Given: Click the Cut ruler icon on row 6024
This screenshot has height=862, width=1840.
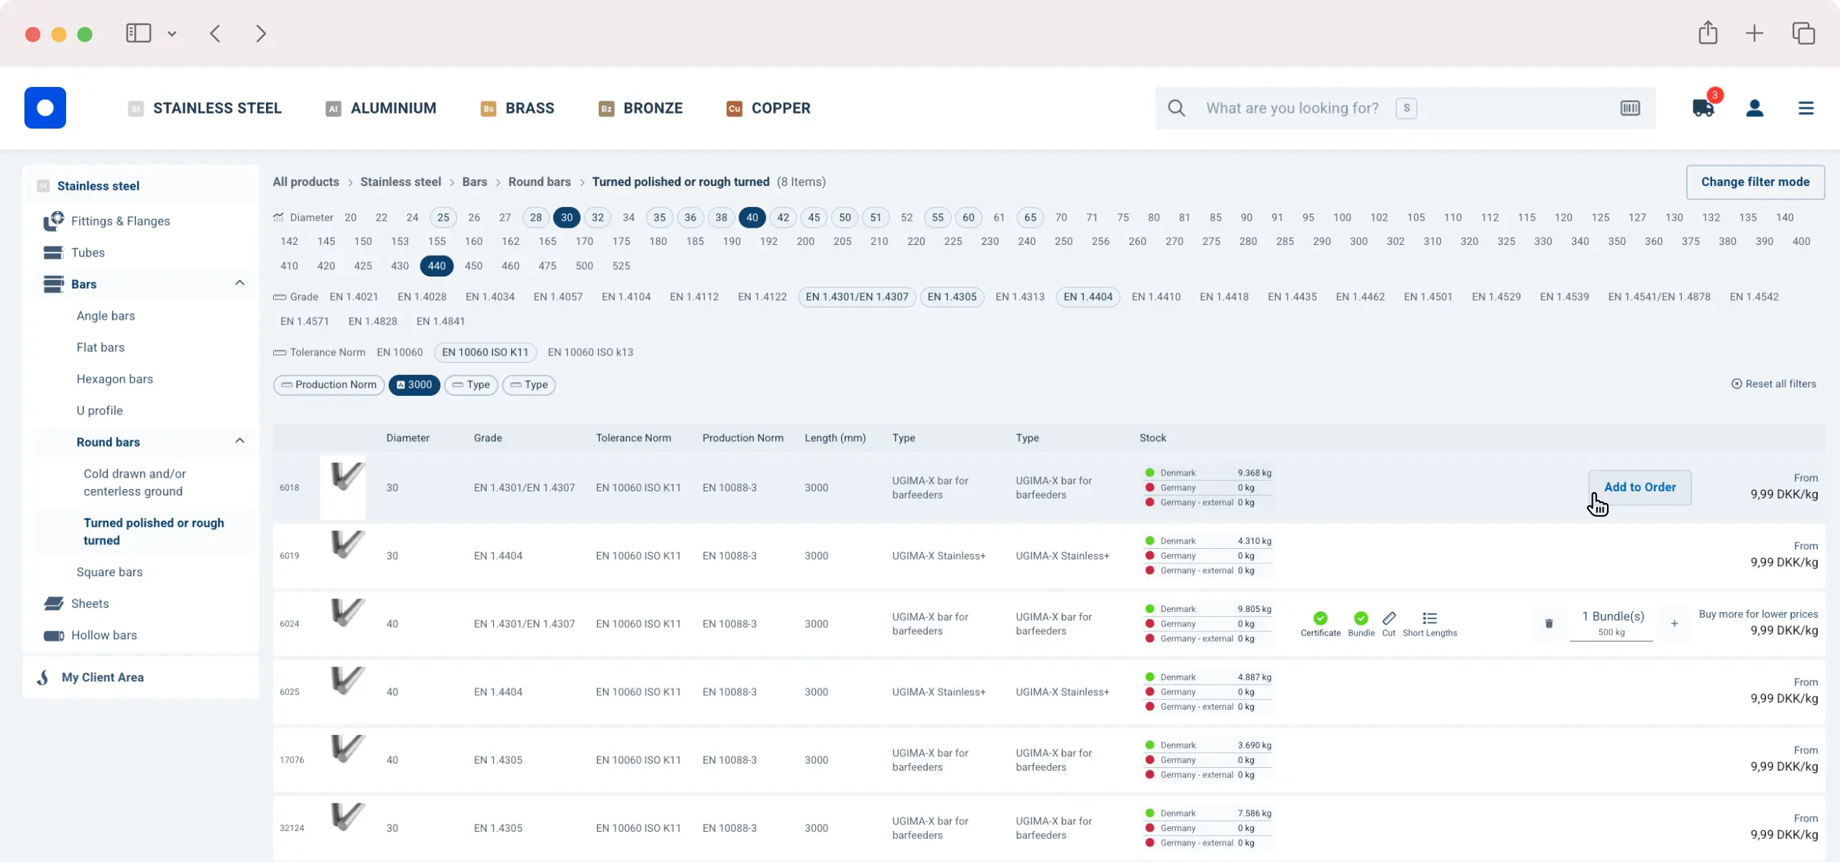Looking at the screenshot, I should click(x=1389, y=619).
